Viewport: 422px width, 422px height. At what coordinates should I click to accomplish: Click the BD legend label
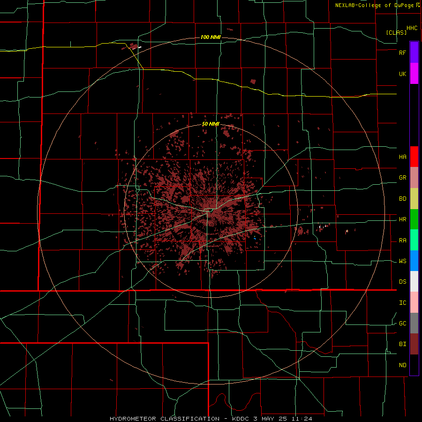click(402, 199)
